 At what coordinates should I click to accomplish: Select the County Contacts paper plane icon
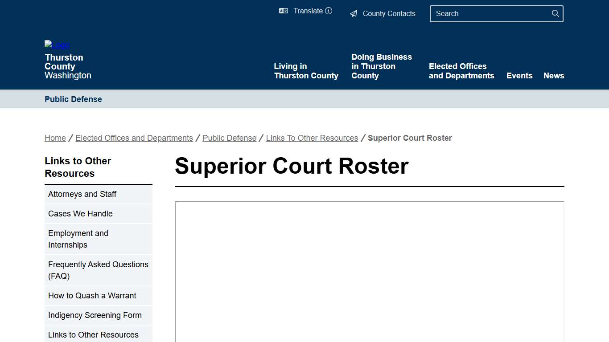click(354, 13)
